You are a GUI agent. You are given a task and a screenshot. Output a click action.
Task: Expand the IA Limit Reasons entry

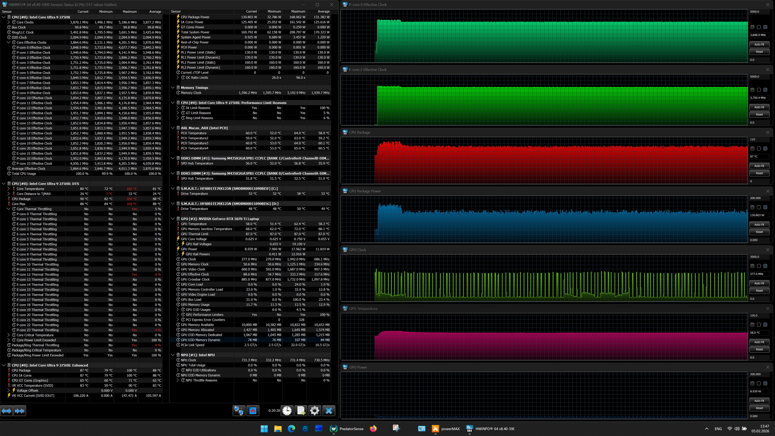click(178, 108)
